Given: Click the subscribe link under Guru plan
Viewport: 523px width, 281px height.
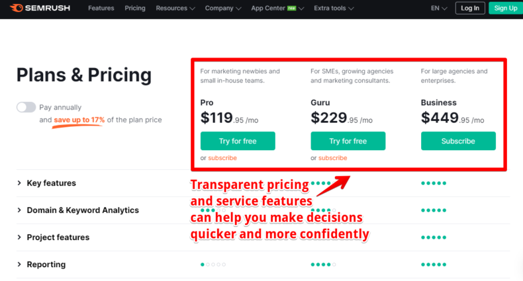Looking at the screenshot, I should click(332, 158).
